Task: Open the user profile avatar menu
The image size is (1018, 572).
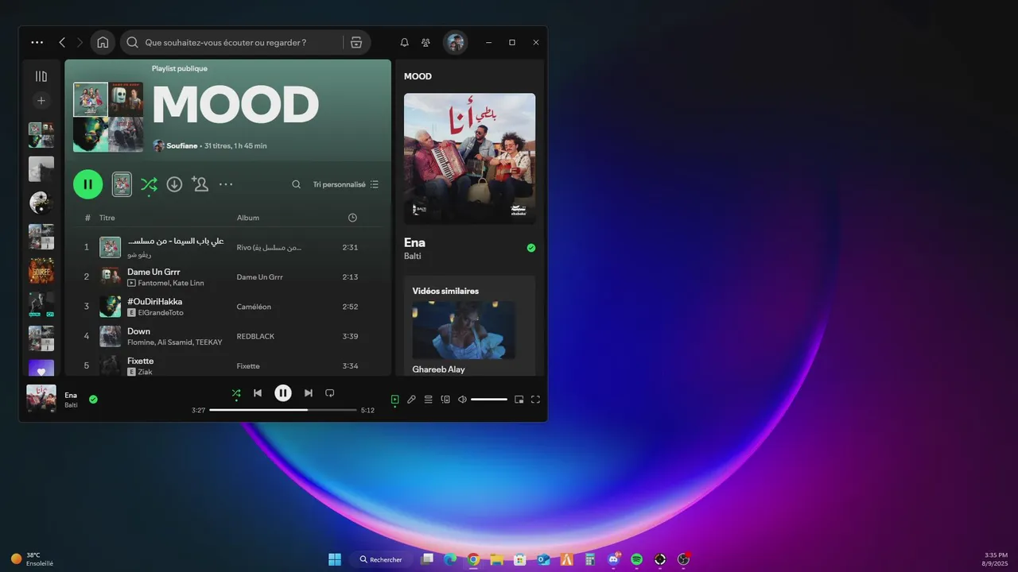Action: pos(456,42)
